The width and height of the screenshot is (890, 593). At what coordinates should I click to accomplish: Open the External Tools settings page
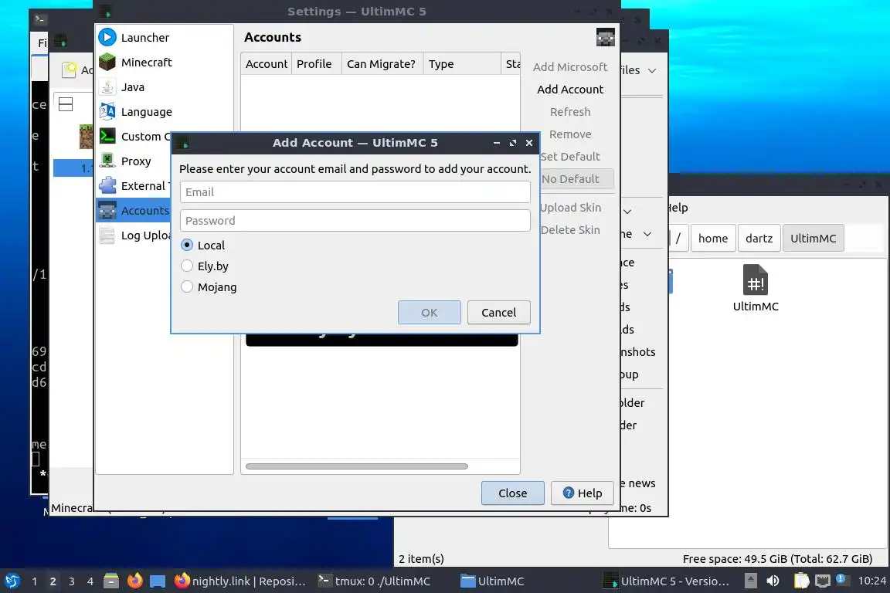[134, 185]
